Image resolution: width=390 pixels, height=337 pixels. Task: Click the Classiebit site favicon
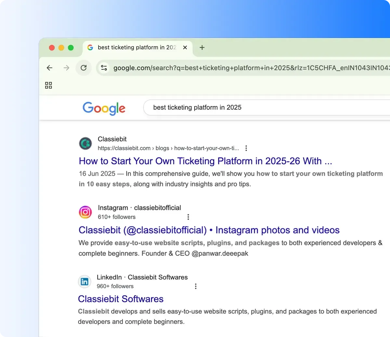pos(85,144)
